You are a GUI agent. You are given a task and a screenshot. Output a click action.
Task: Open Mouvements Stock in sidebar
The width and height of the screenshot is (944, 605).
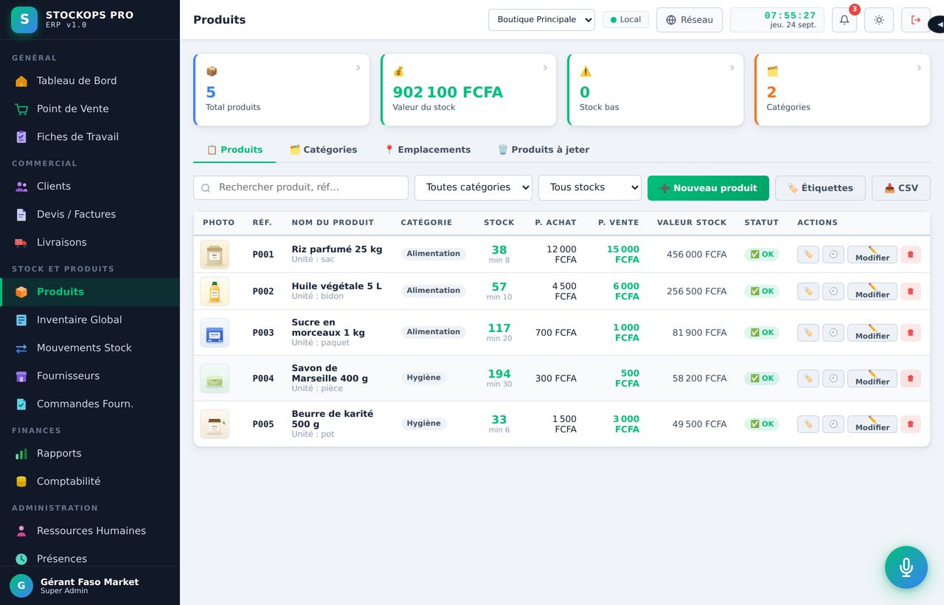click(x=90, y=348)
